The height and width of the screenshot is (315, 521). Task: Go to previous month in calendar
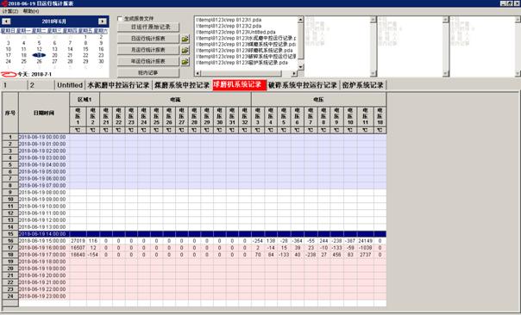(x=6, y=22)
